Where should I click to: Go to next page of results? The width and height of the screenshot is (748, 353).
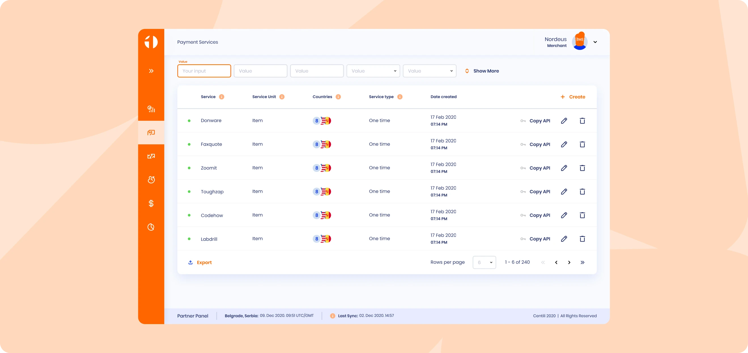tap(569, 262)
